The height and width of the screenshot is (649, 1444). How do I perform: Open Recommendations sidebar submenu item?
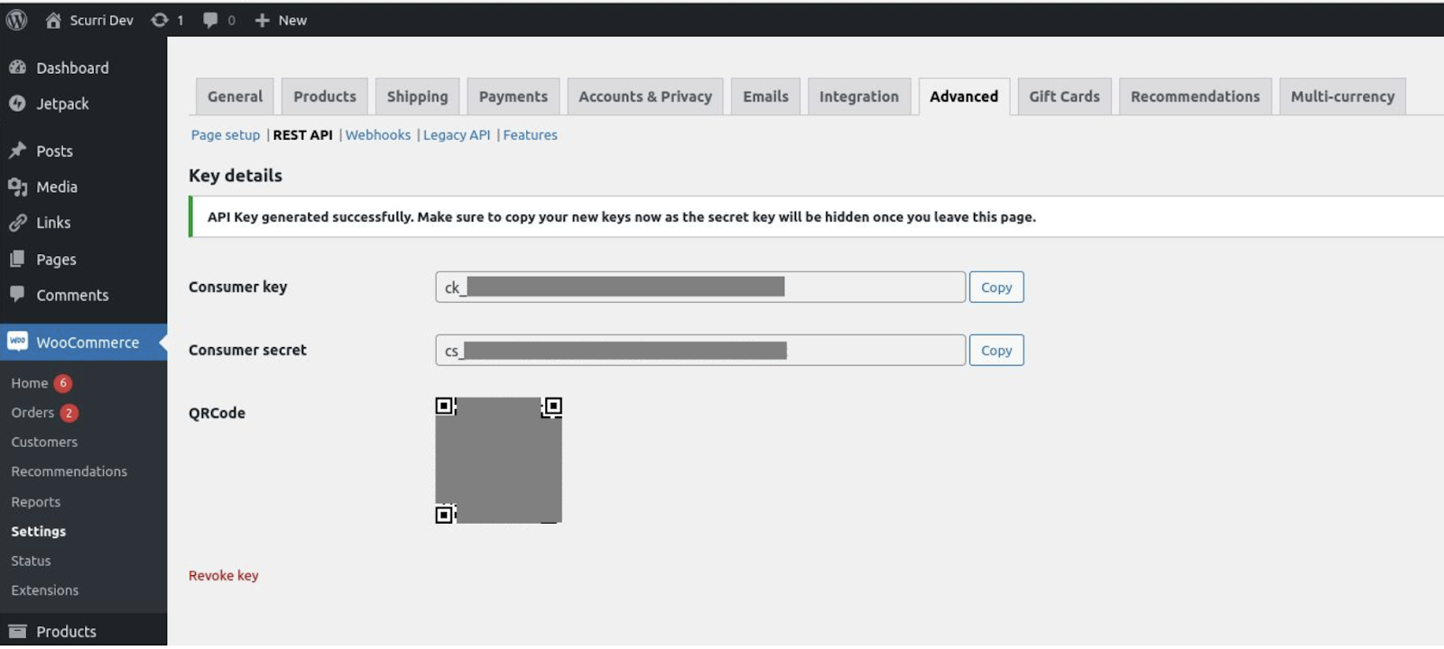point(69,471)
